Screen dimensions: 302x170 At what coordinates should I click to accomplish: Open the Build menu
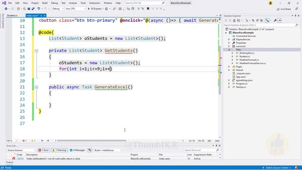click(x=45, y=3)
